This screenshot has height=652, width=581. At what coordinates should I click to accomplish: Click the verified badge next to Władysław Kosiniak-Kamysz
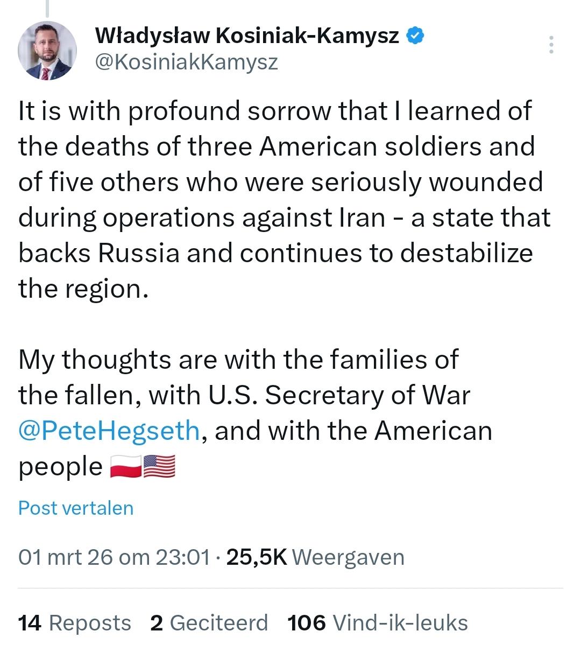[415, 36]
